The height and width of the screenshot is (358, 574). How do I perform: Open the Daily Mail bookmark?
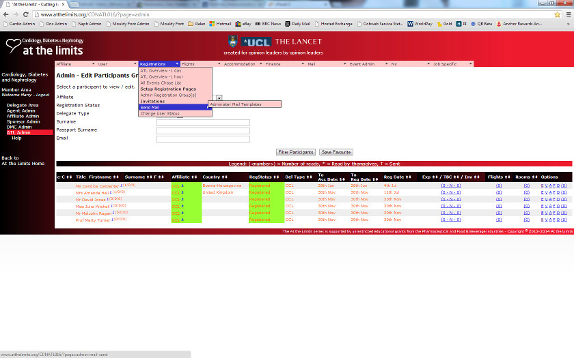pyautogui.click(x=297, y=24)
